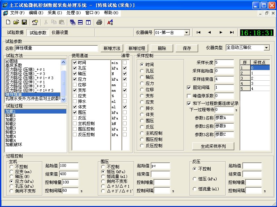Click the Tile windows horizontally icon
Image resolution: width=277 pixels, height=207 pixels.
pos(80,22)
